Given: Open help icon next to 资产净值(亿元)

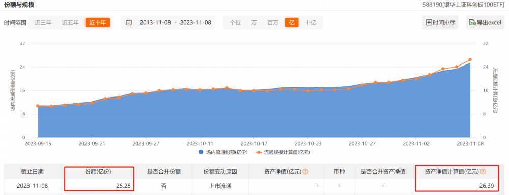Looking at the screenshot, I should pos(305,171).
